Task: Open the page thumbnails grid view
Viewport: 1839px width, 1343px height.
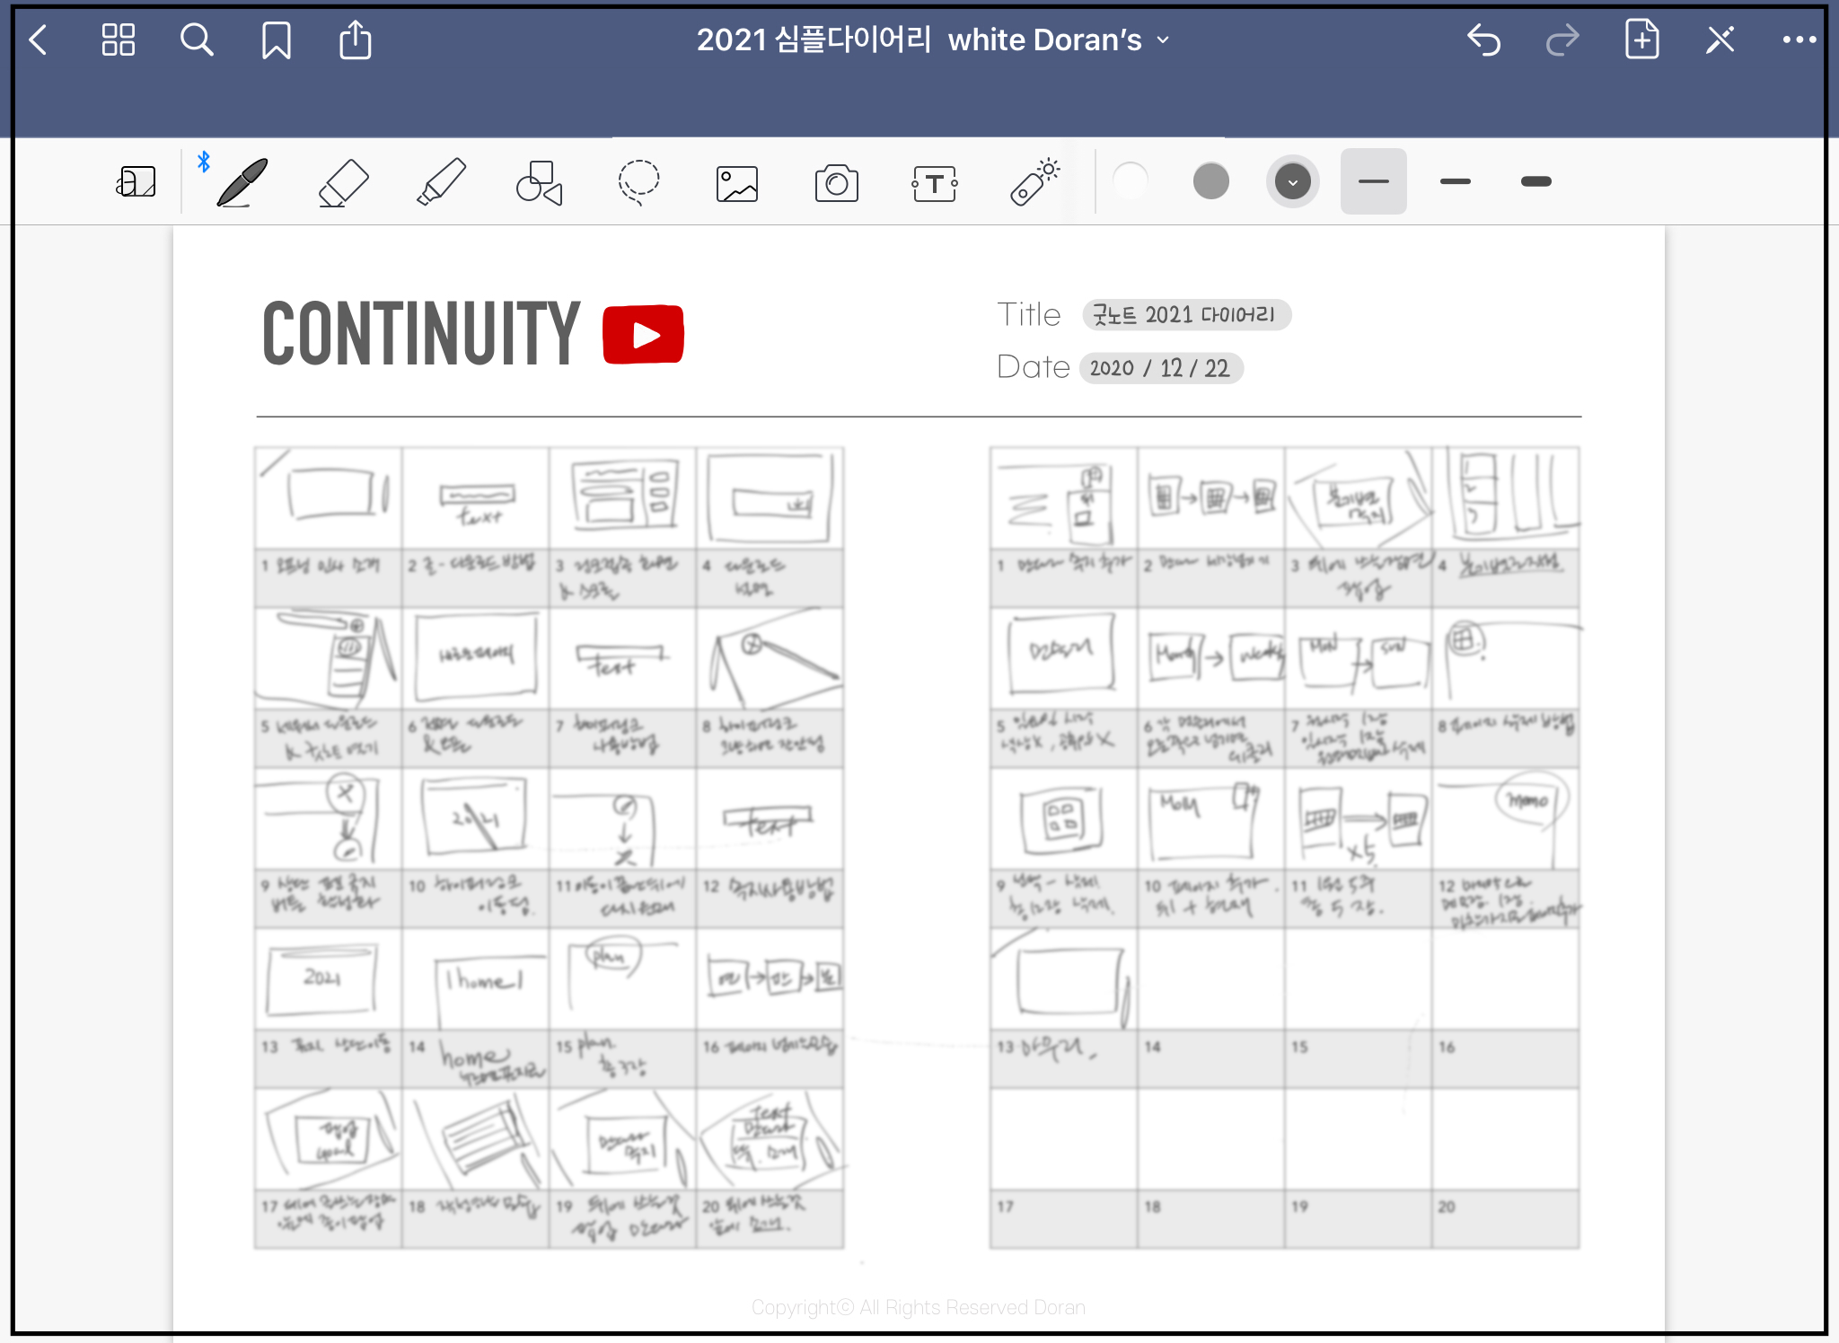Action: click(x=118, y=40)
